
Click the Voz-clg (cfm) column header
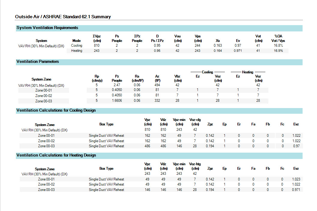click(195, 122)
